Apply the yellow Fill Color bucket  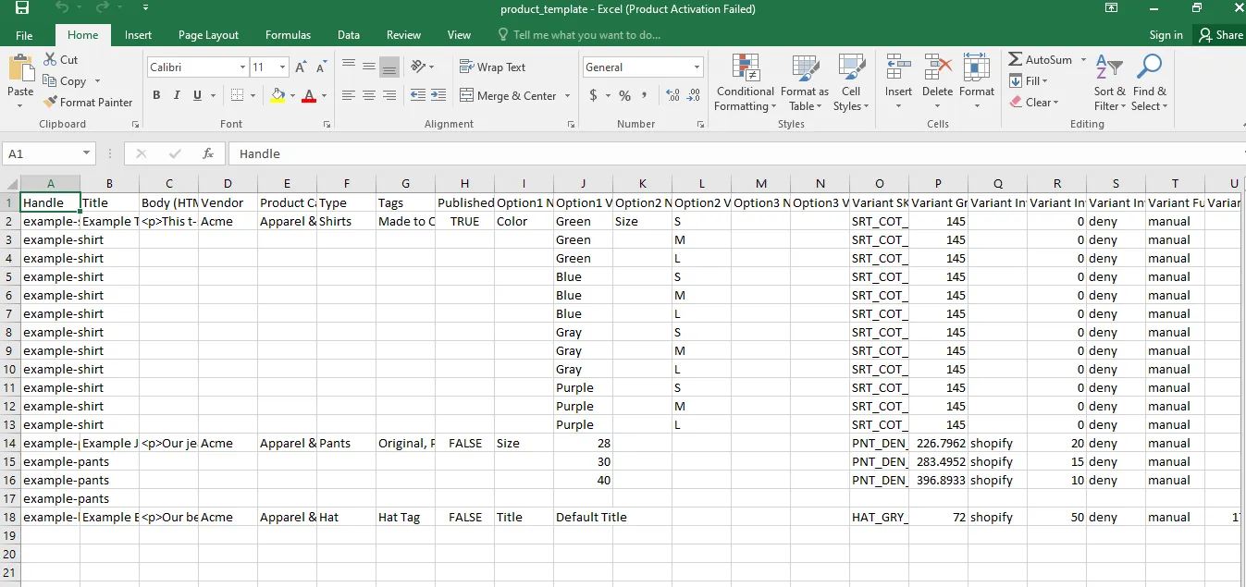point(278,95)
